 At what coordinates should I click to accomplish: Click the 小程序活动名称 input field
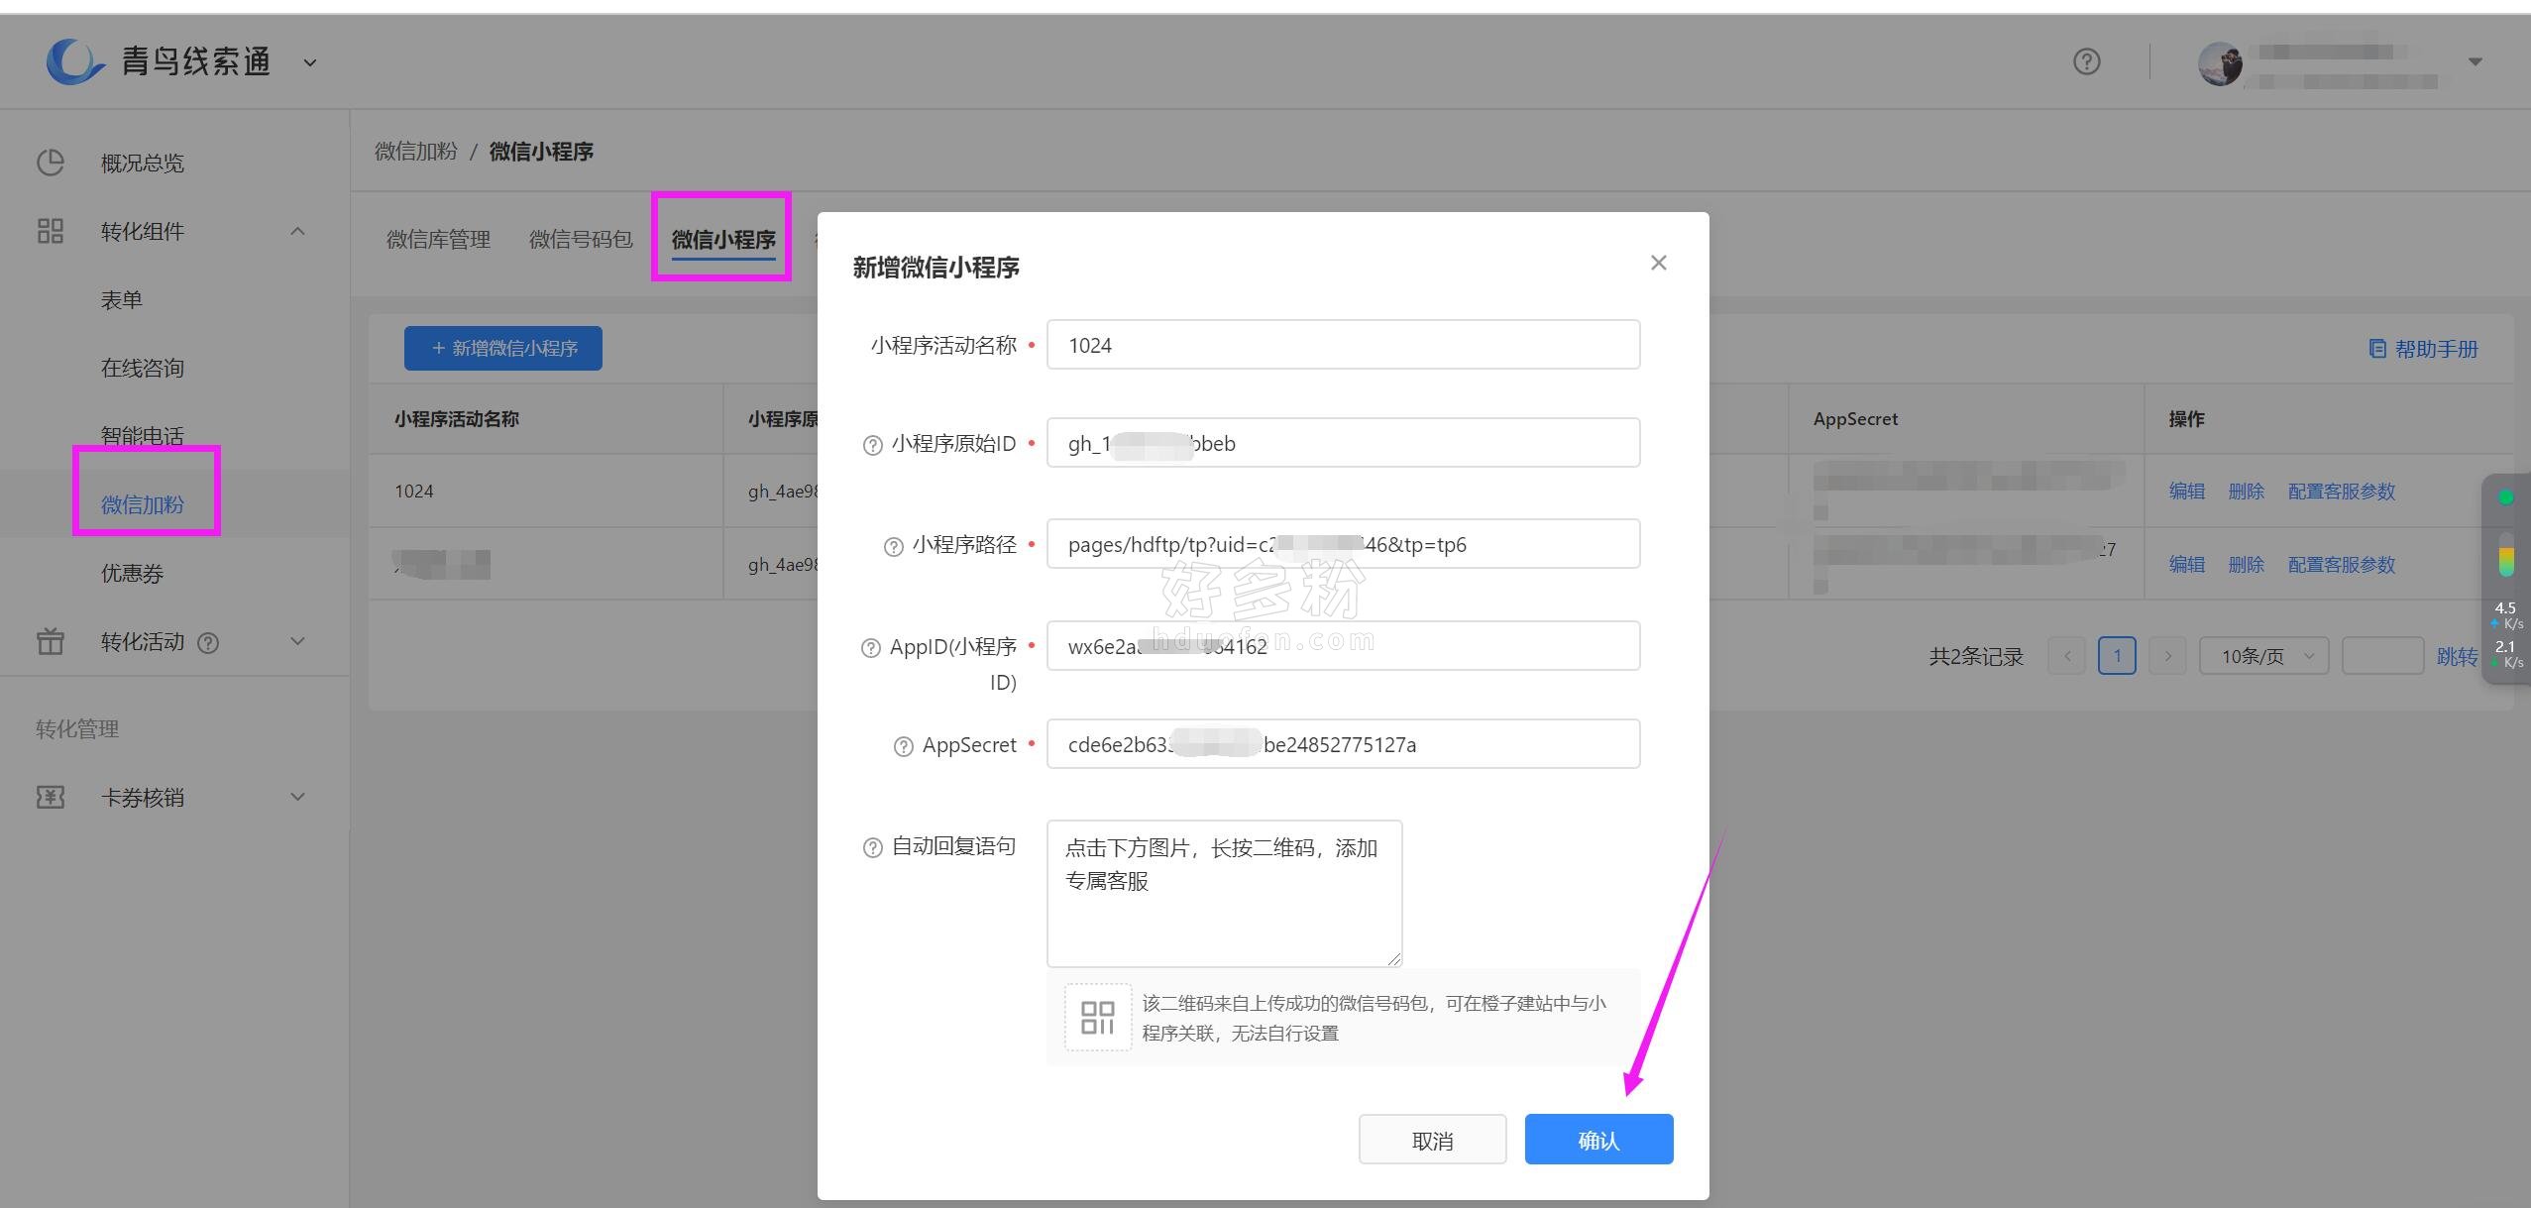tap(1343, 345)
